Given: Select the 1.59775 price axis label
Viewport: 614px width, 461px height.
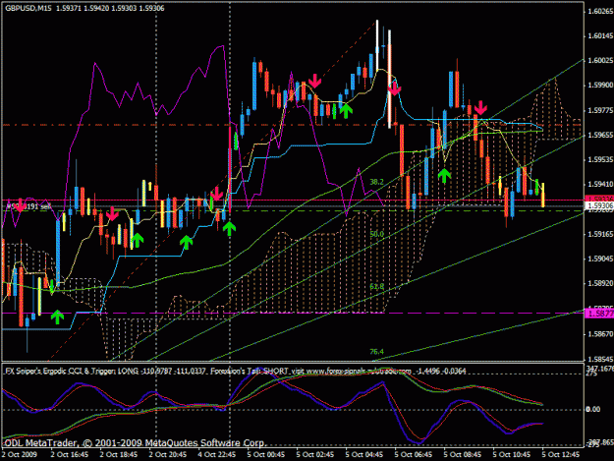Looking at the screenshot, I should (600, 110).
